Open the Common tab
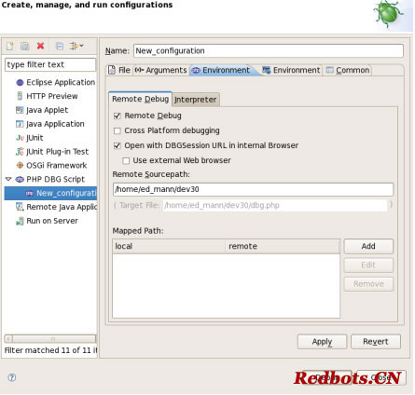This screenshot has width=415, height=395. (x=348, y=70)
